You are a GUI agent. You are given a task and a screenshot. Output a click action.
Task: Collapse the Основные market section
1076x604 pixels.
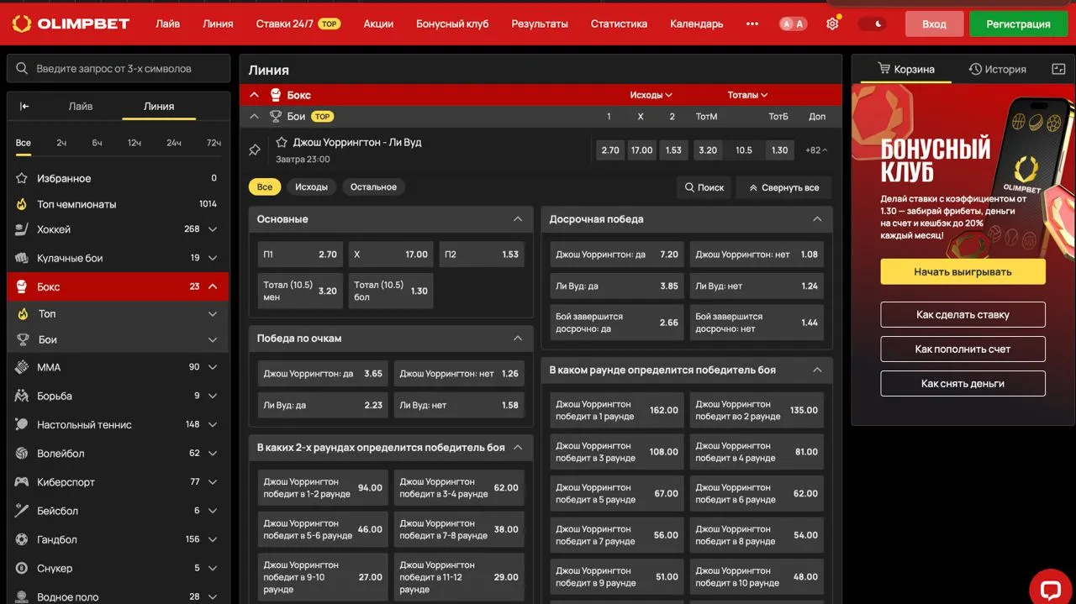click(x=518, y=219)
